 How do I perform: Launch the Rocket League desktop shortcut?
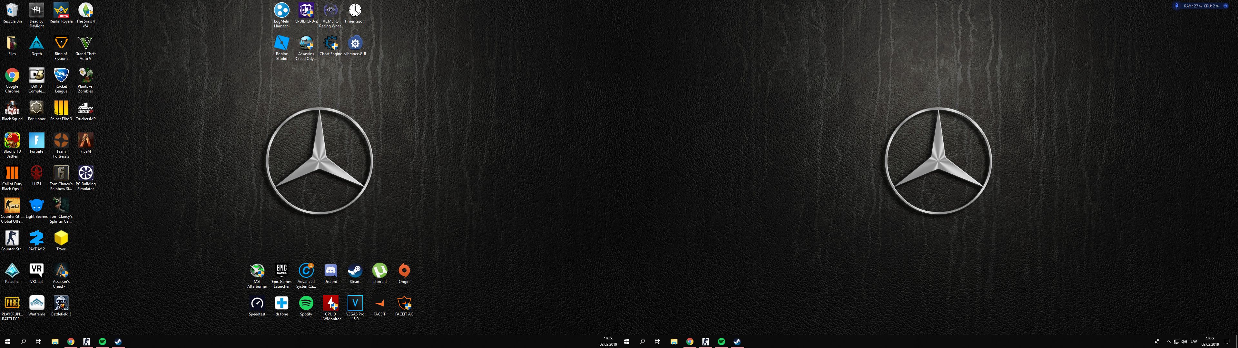pos(61,80)
